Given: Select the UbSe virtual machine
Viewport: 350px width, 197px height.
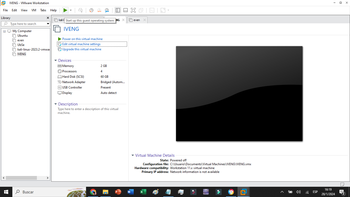Looking at the screenshot, I should [21, 45].
